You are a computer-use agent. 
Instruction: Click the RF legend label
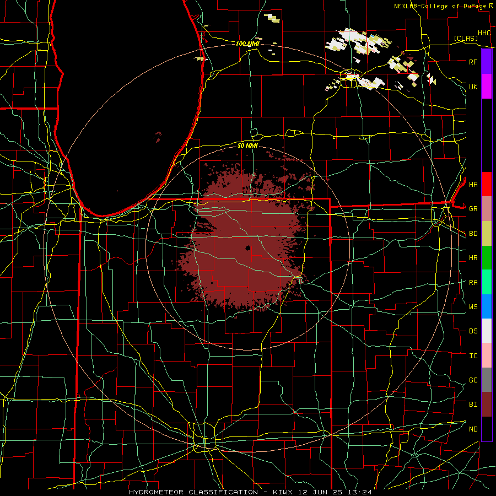(x=473, y=62)
